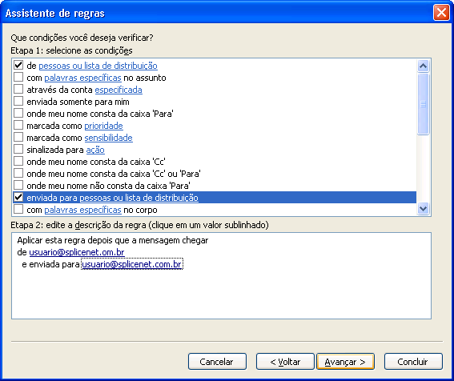
Task: Edit the 'usuario@splicenet.om.br' sender link
Action: 77,252
